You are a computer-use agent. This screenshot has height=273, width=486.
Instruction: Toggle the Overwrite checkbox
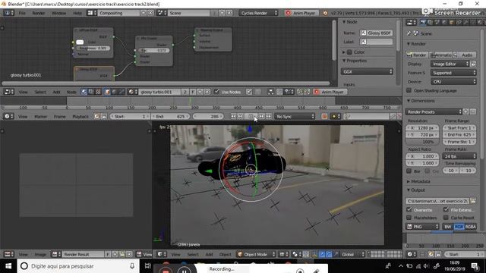[409, 209]
